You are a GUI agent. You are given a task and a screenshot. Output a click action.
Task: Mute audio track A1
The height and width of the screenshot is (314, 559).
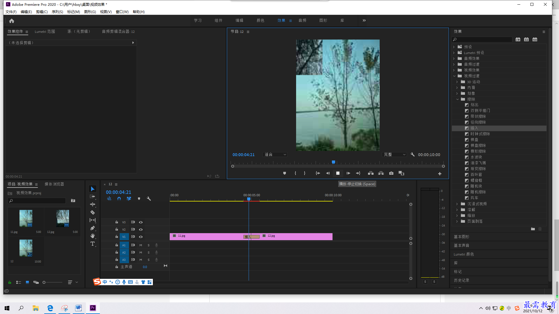tap(141, 245)
